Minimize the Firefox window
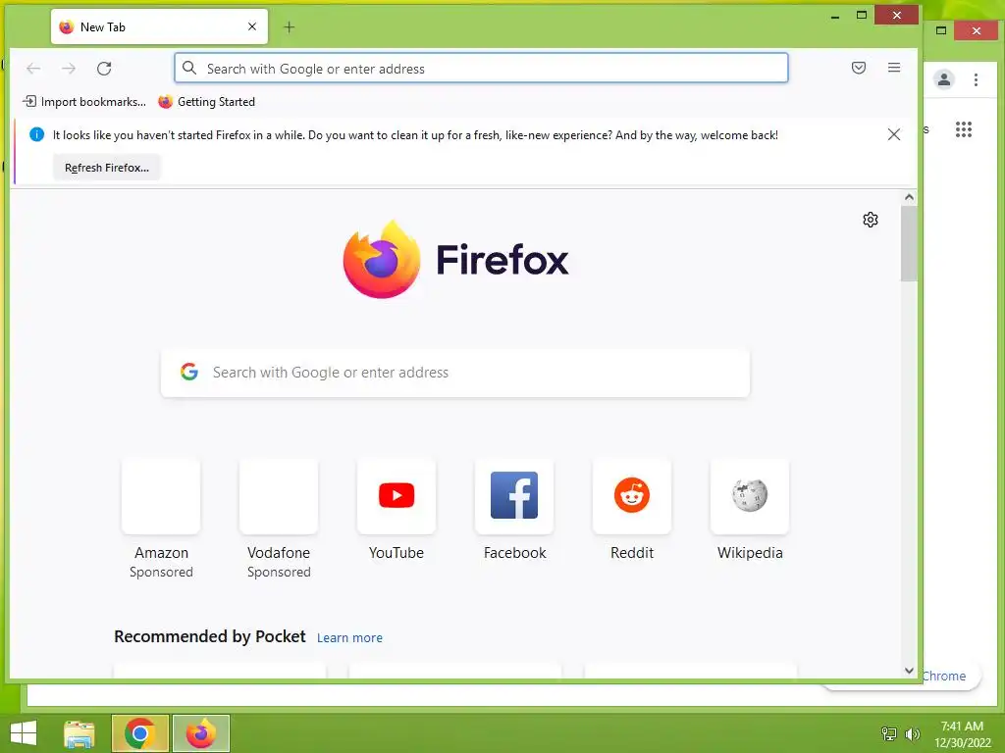The image size is (1005, 753). pos(835,16)
